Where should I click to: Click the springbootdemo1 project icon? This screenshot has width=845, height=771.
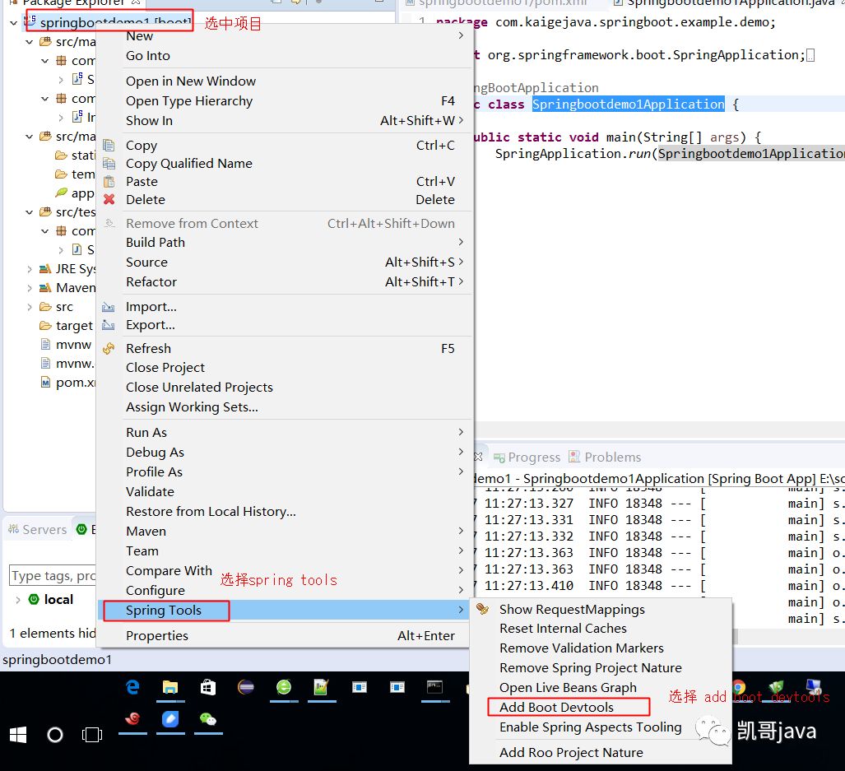(30, 22)
